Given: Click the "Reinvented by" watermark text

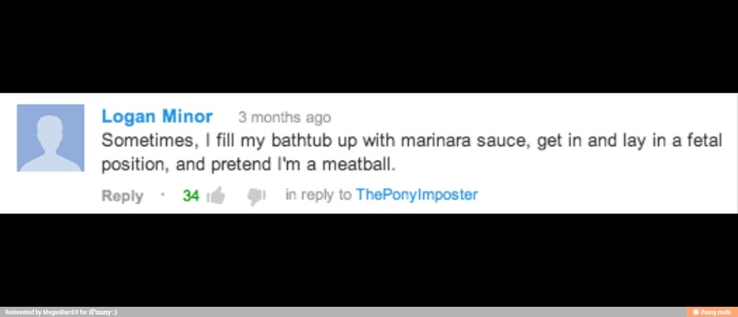Looking at the screenshot, I should [x=23, y=312].
